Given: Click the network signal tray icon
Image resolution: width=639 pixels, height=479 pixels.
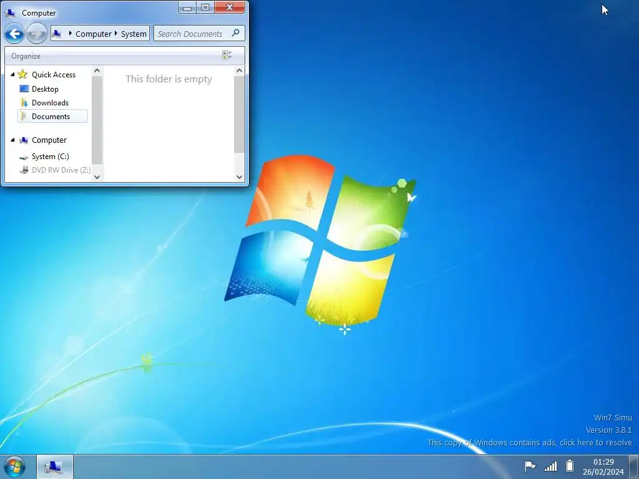Looking at the screenshot, I should click(x=550, y=466).
